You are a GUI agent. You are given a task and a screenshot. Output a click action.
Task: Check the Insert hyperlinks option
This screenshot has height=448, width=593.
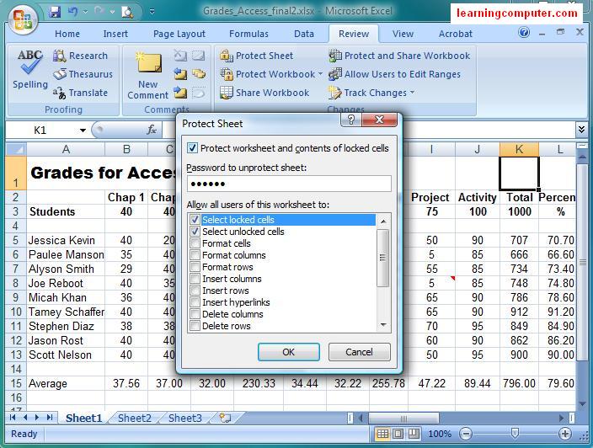[x=195, y=302]
